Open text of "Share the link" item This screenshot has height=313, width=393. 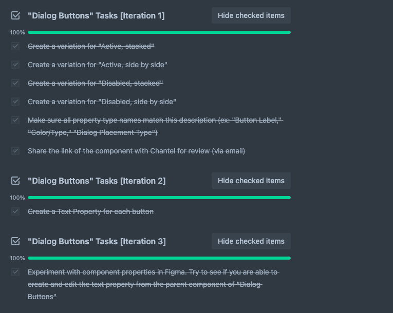[x=136, y=151]
